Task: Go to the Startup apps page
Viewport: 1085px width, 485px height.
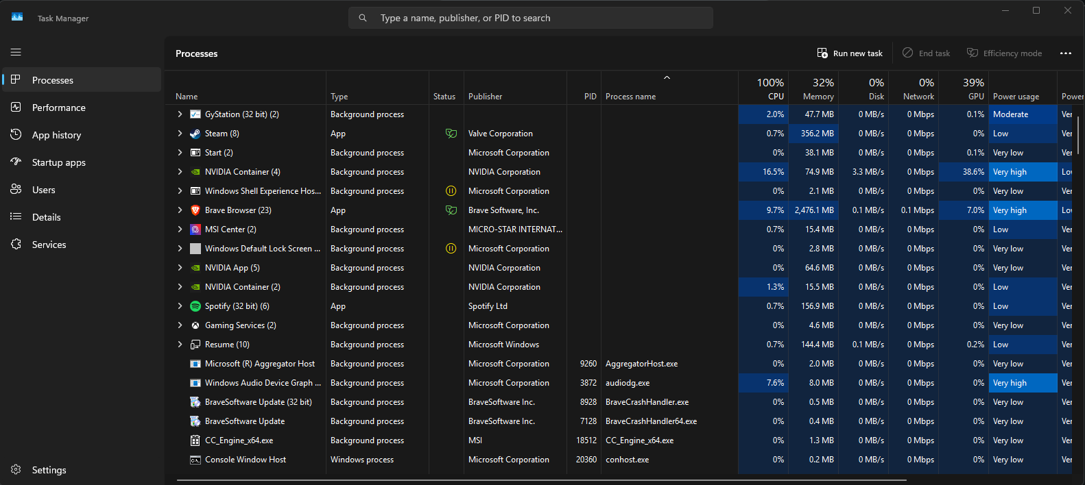Action: (x=82, y=162)
